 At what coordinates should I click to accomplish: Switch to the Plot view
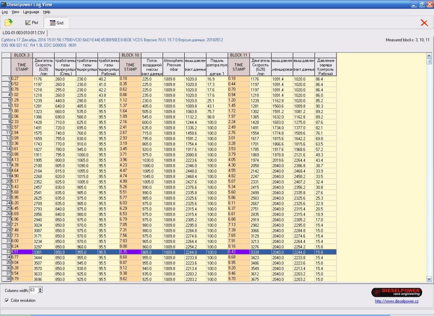tap(31, 23)
